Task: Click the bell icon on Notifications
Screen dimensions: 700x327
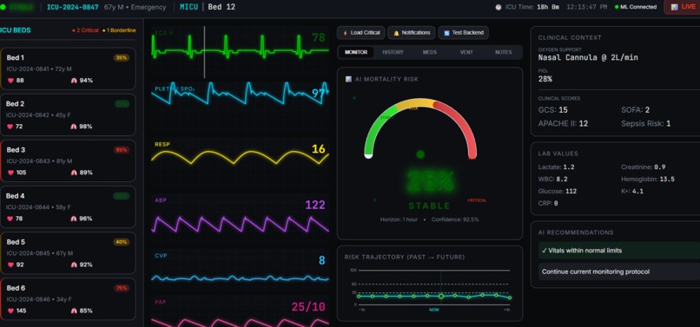Action: [x=395, y=33]
